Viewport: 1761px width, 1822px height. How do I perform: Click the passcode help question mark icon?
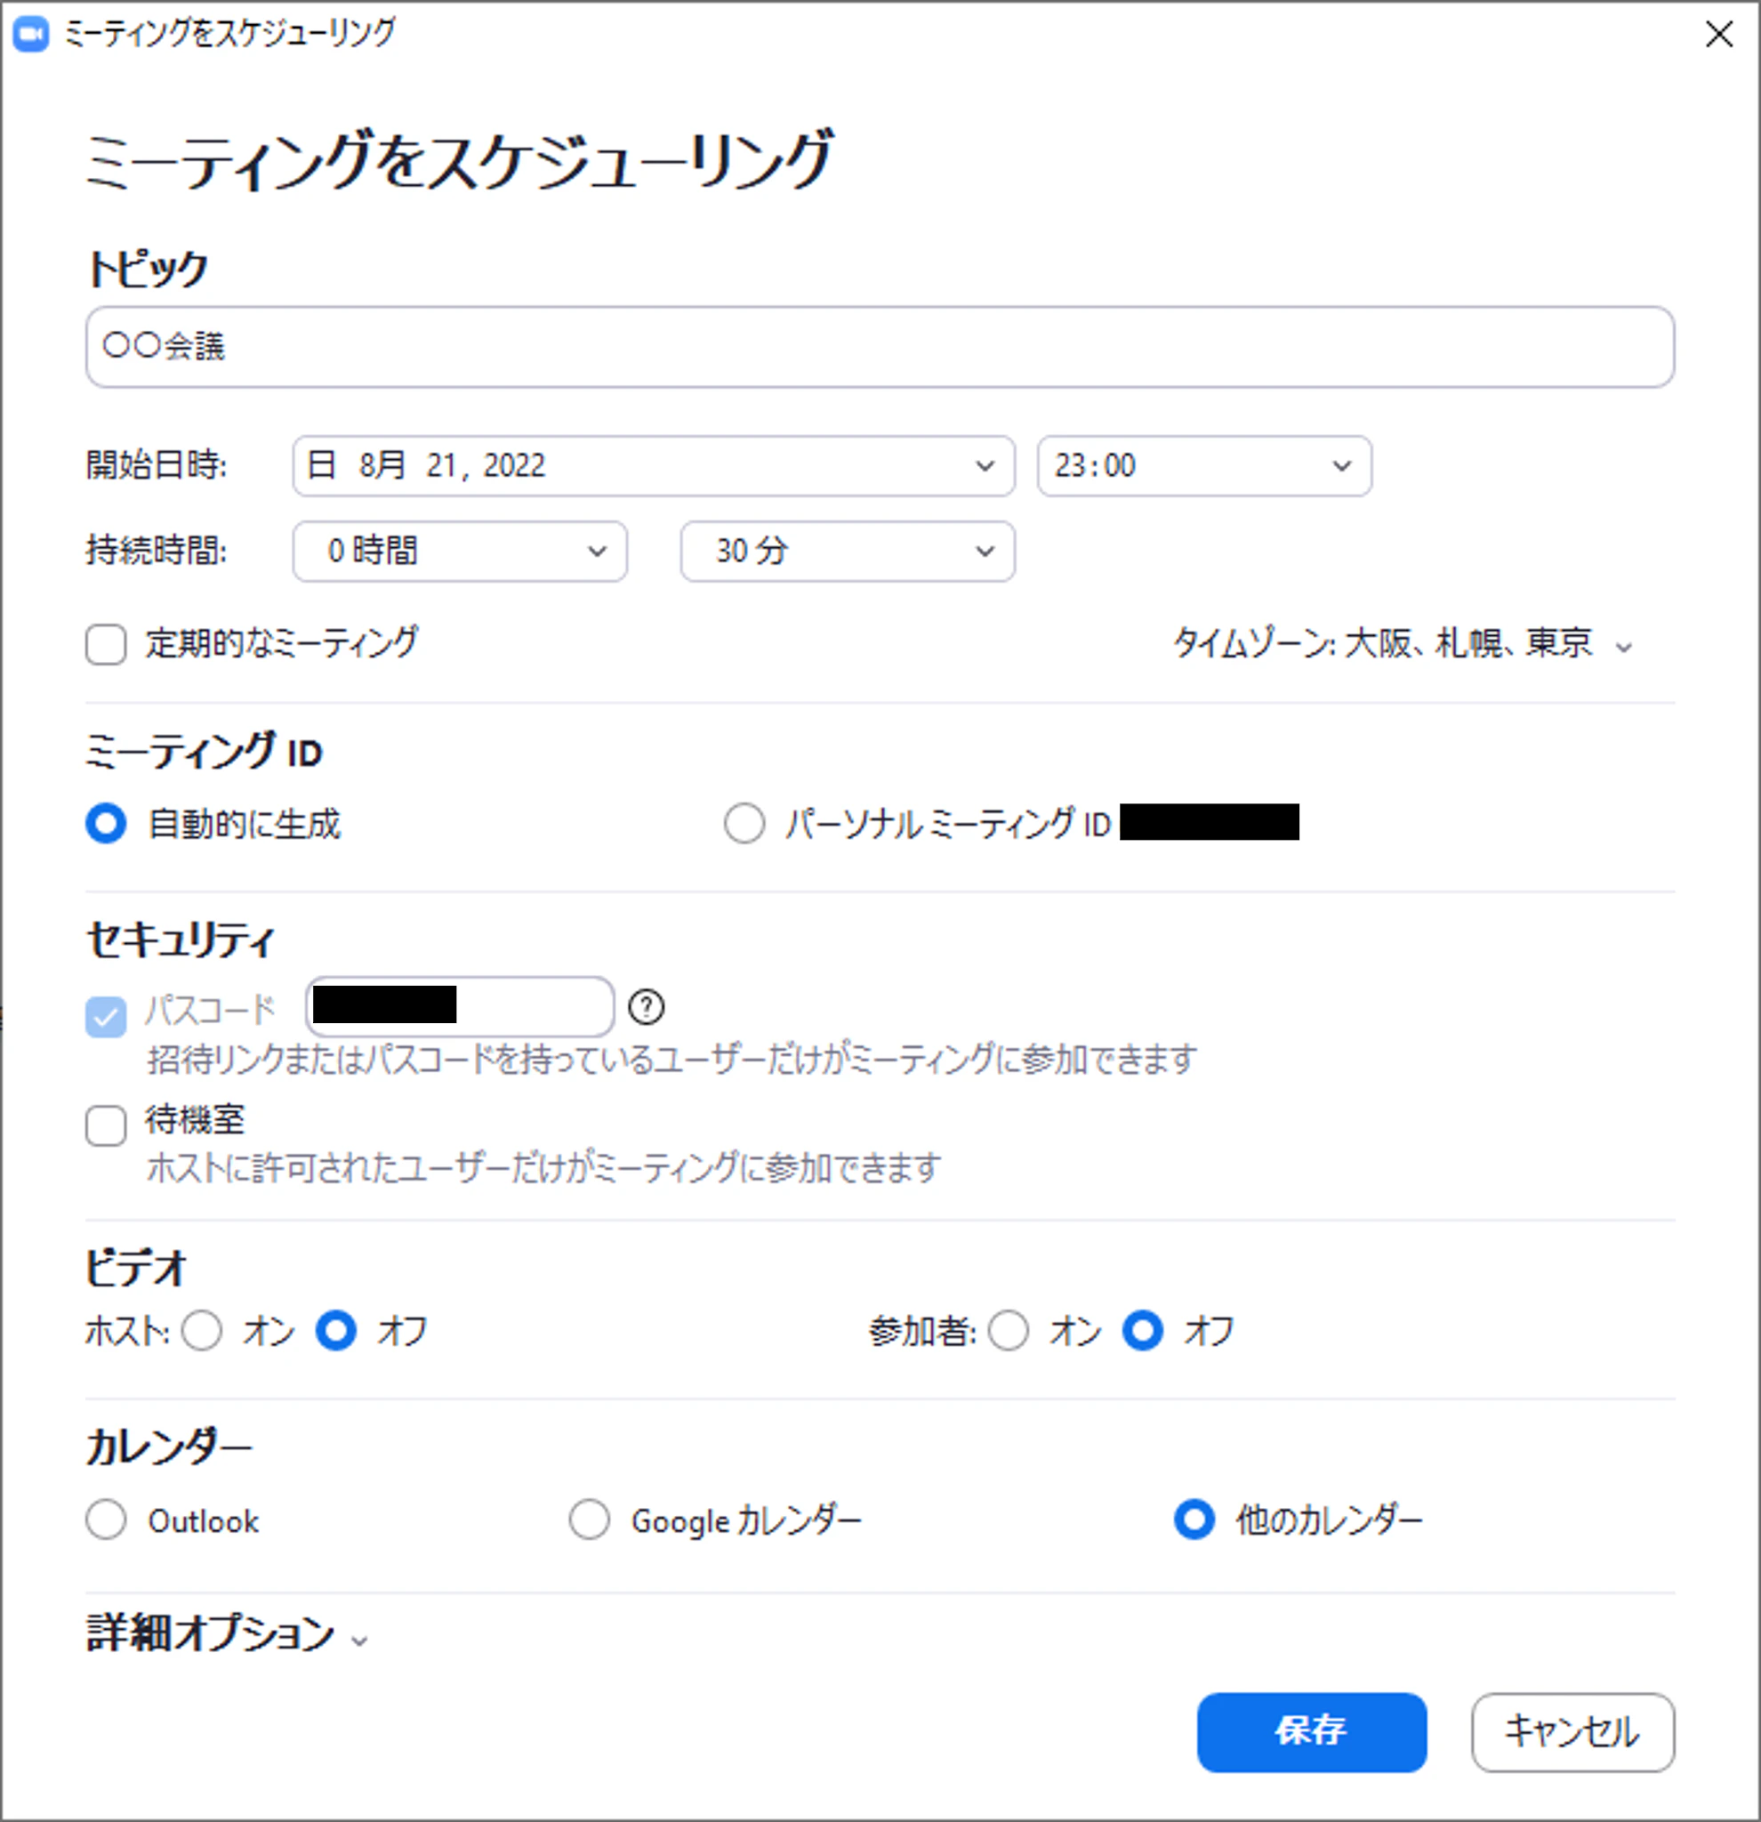(x=646, y=1007)
